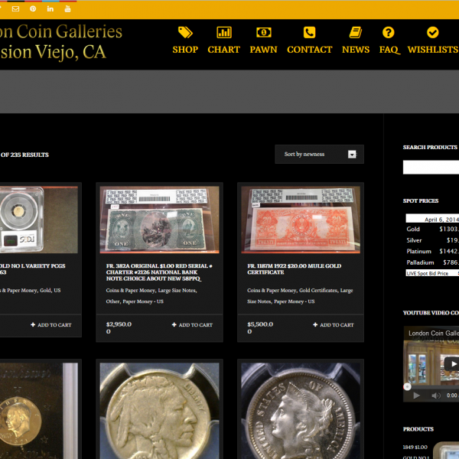Image resolution: width=459 pixels, height=459 pixels.
Task: Click the Chart bar-graph icon
Action: tap(224, 32)
